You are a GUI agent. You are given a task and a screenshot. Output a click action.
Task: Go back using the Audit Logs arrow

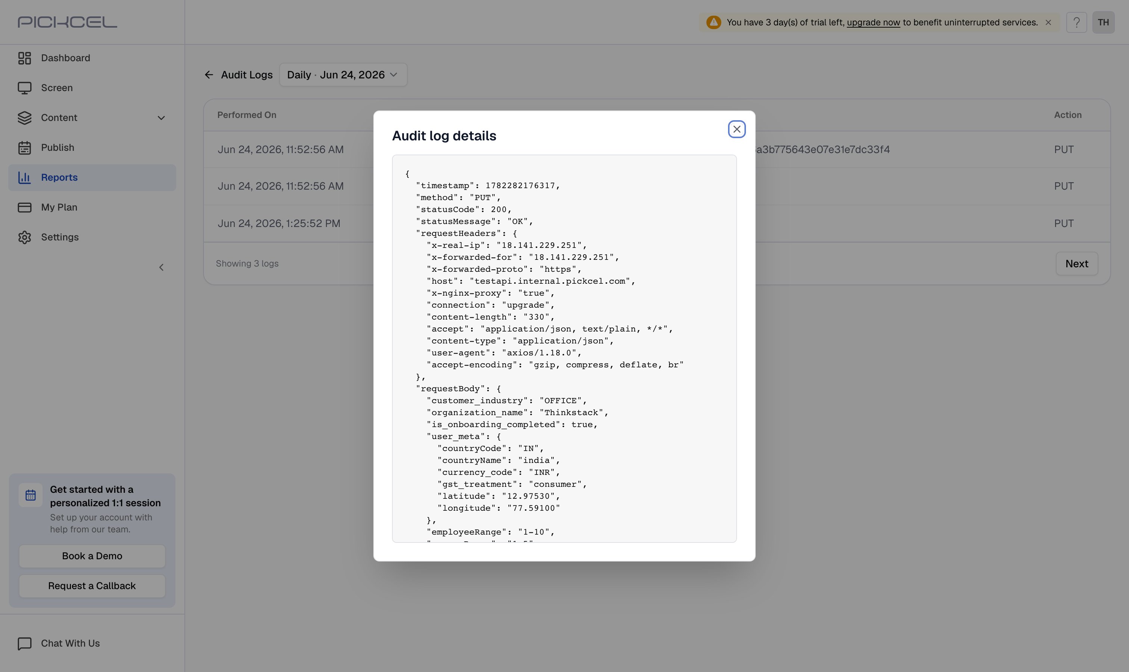(x=209, y=75)
